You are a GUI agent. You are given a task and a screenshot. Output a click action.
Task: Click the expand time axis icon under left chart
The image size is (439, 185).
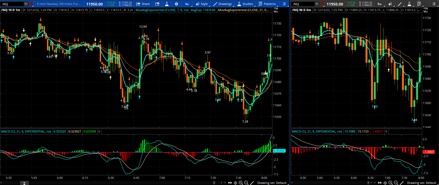230,183
